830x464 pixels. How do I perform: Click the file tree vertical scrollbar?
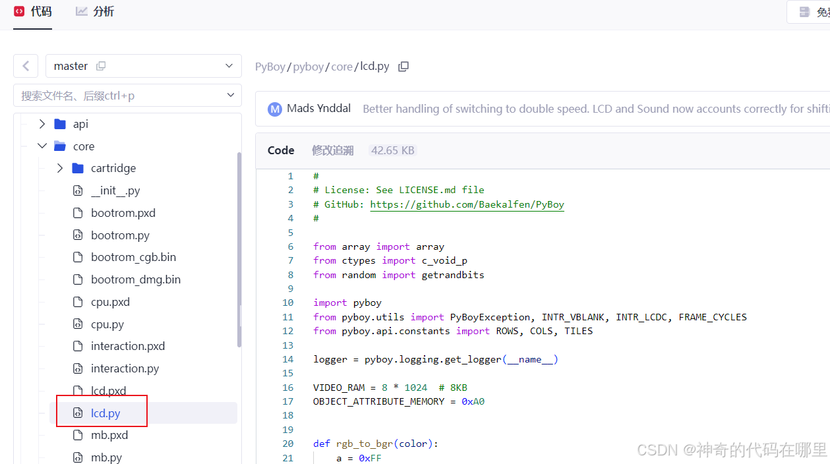pos(239,249)
